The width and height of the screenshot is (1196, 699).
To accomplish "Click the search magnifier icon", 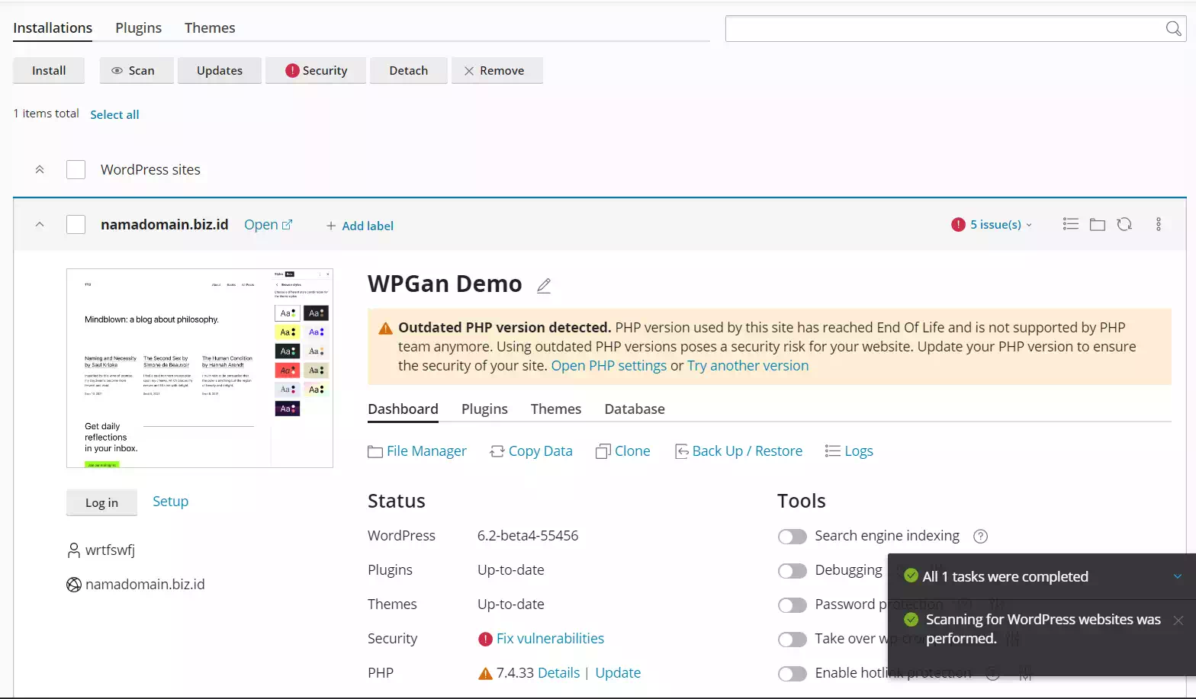I will pyautogui.click(x=1173, y=29).
